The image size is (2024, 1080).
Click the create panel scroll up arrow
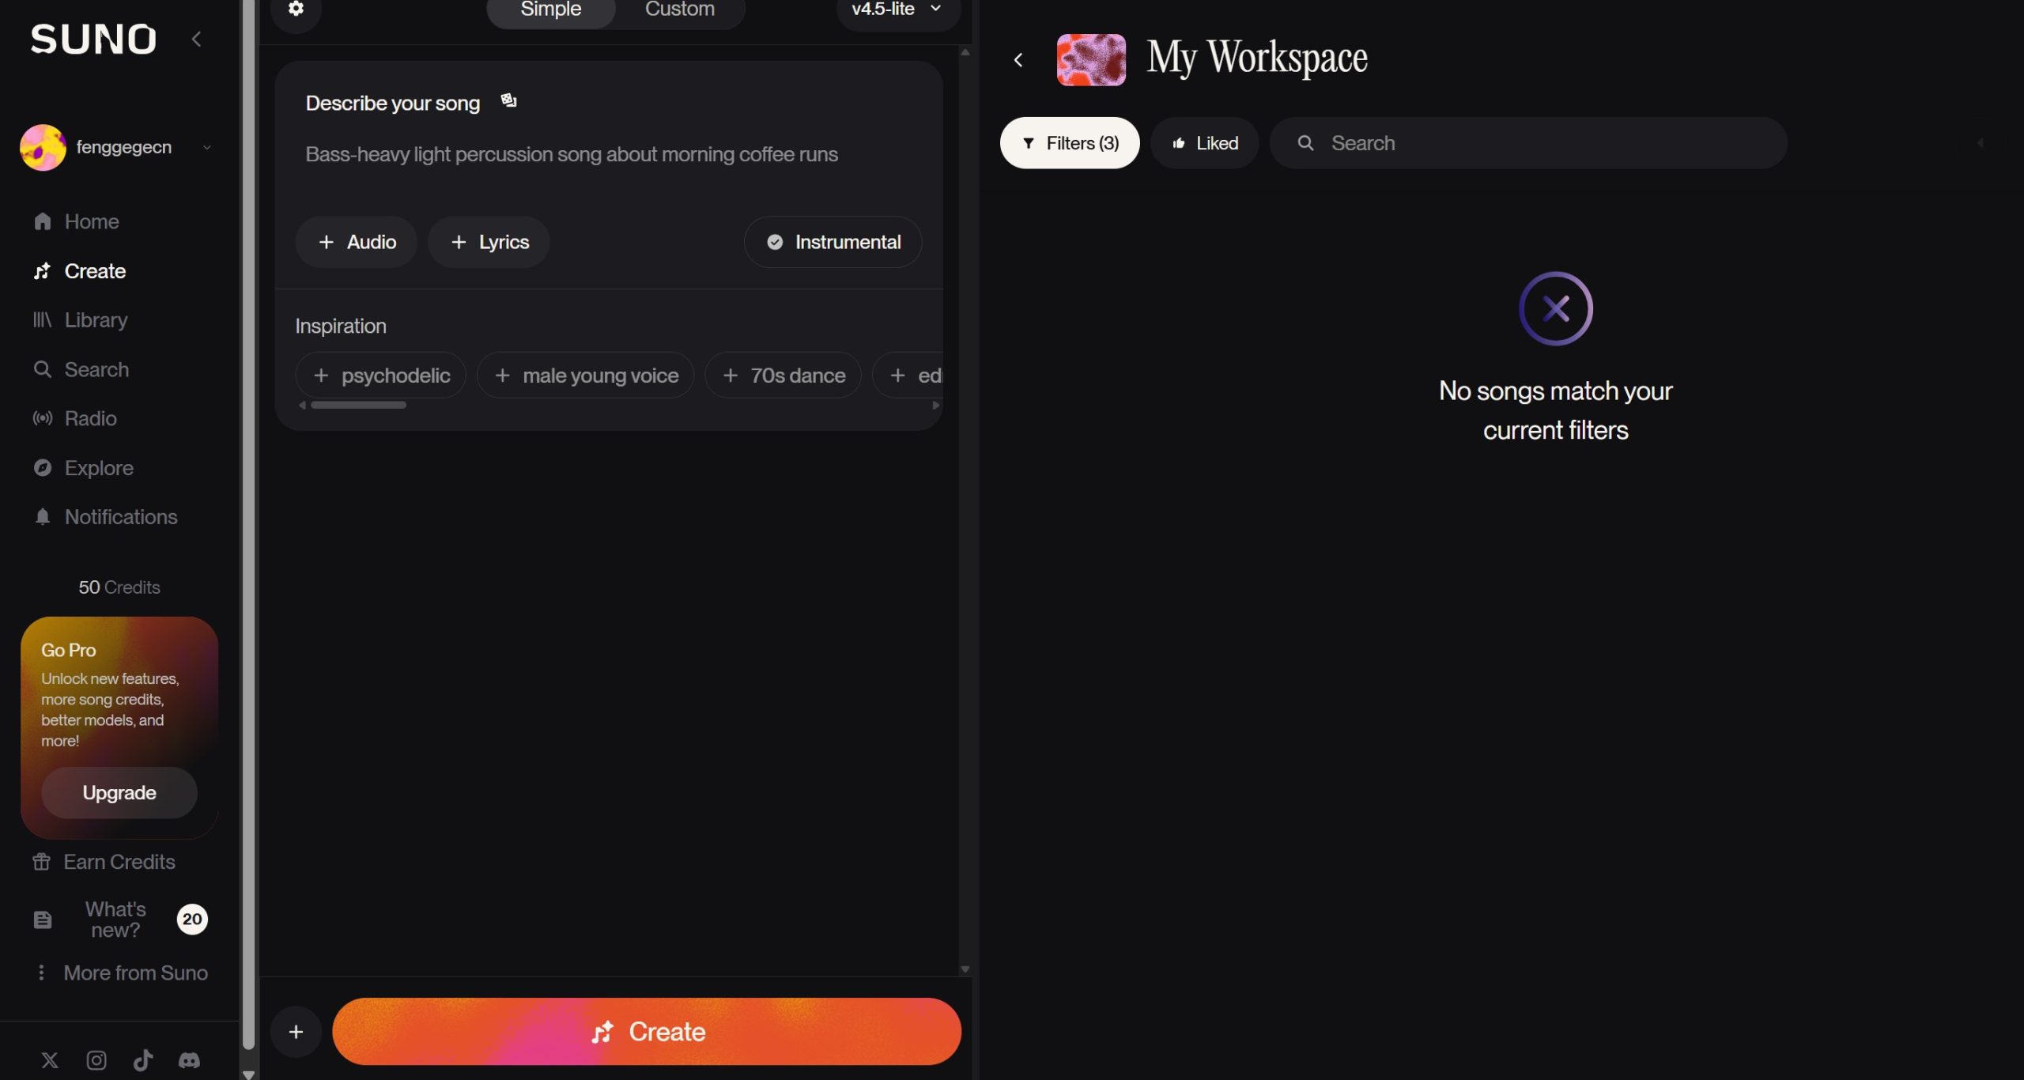click(x=965, y=52)
